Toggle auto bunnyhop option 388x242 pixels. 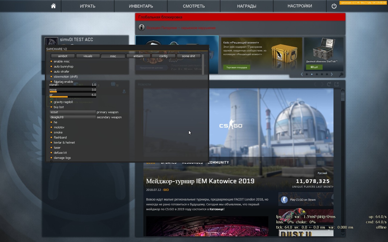52,67
